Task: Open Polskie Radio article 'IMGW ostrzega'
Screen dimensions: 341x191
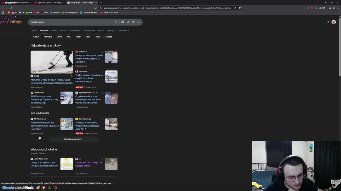Action: click(x=45, y=99)
